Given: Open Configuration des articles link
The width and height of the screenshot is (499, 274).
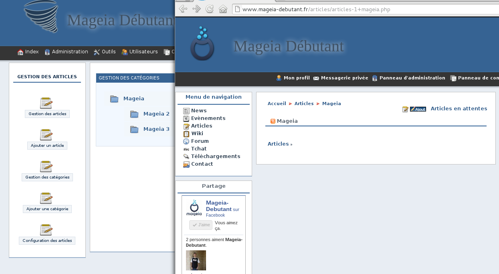Looking at the screenshot, I should (x=47, y=241).
